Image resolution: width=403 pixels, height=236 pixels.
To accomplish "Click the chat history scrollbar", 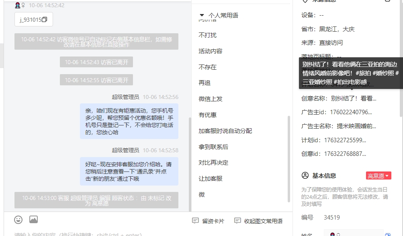I will click(x=190, y=164).
